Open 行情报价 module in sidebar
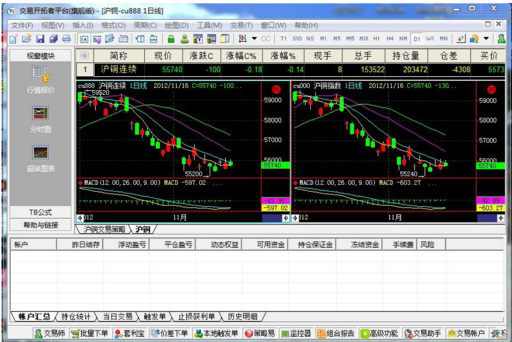The width and height of the screenshot is (512, 342). click(41, 79)
